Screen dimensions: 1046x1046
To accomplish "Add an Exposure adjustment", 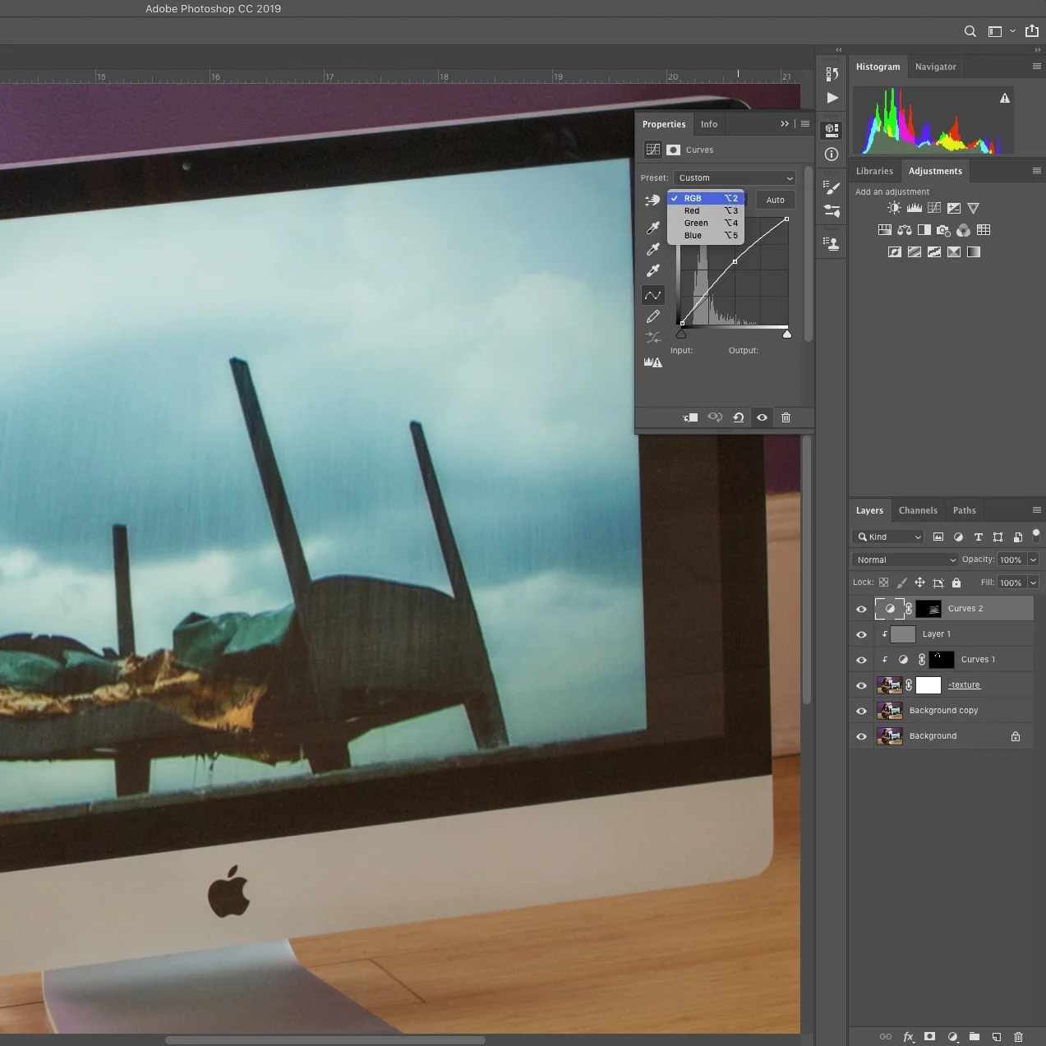I will [953, 208].
